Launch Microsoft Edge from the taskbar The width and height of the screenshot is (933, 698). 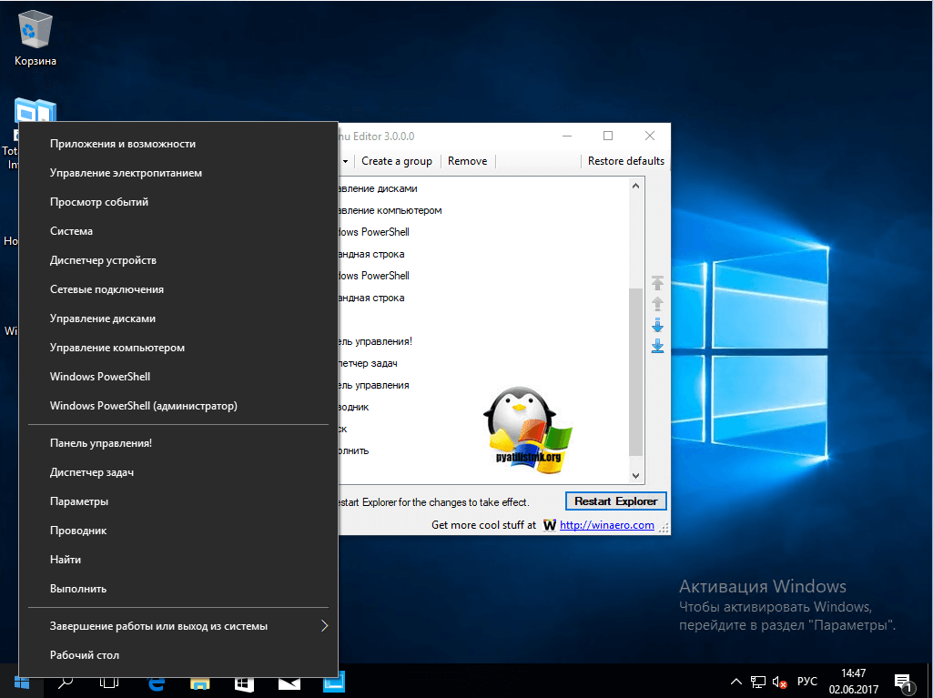click(x=156, y=682)
